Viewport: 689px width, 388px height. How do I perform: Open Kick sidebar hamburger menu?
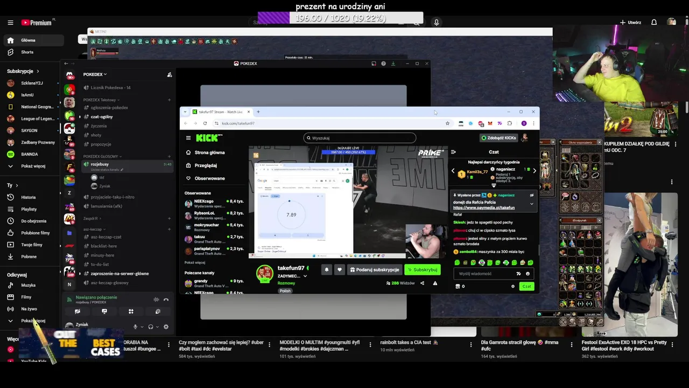[x=188, y=138]
